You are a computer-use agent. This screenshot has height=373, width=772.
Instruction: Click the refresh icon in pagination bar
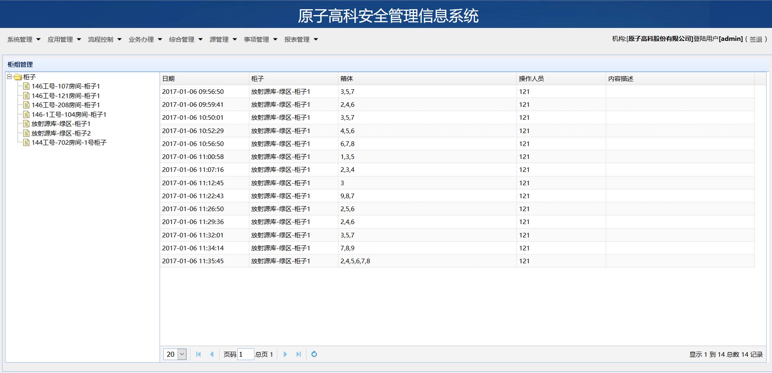click(x=314, y=354)
